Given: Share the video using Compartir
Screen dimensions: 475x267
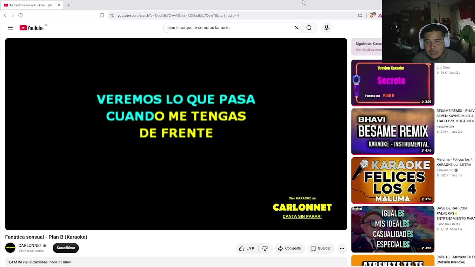Looking at the screenshot, I should pos(289,248).
